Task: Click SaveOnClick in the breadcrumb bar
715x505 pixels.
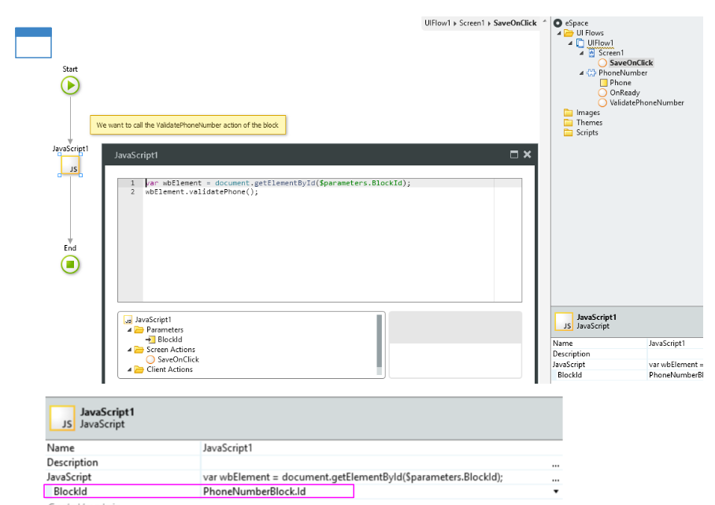Action: pyautogui.click(x=516, y=23)
